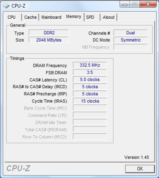
Task: Click the DC Mode Symmetric field
Action: pyautogui.click(x=131, y=40)
